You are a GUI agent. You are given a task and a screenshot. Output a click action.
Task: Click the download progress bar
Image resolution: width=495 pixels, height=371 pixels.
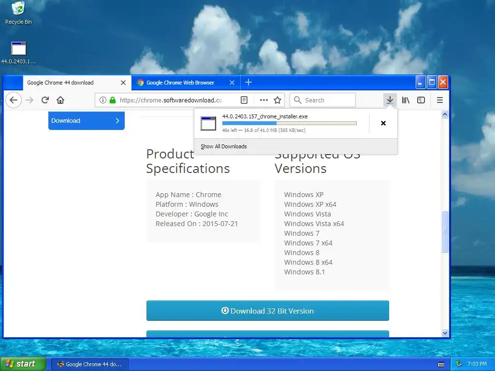(x=290, y=123)
